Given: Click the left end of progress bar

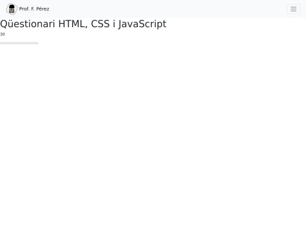Looking at the screenshot, I should [x=1, y=43].
